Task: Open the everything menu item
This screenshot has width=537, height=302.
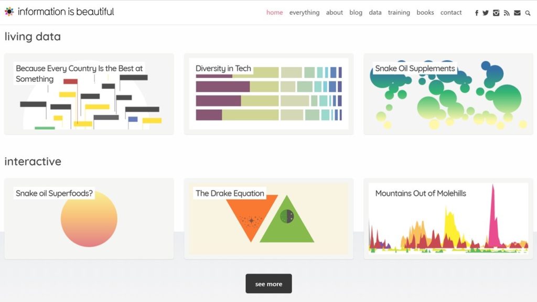Action: pyautogui.click(x=304, y=13)
